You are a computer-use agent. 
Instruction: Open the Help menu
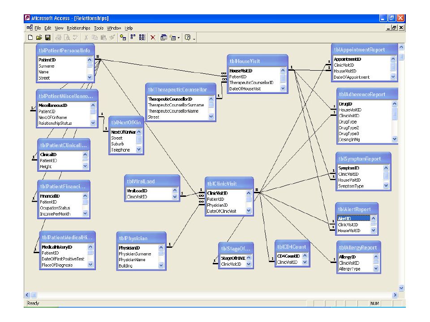[x=129, y=28]
